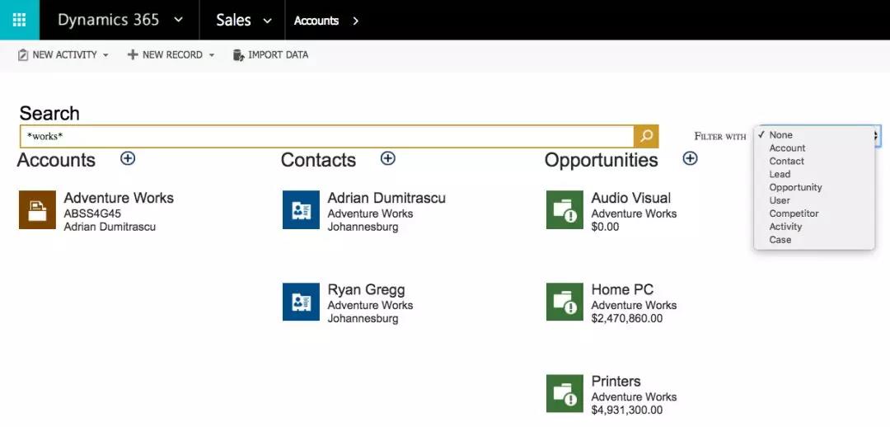Add a new contact with plus icon

(388, 158)
